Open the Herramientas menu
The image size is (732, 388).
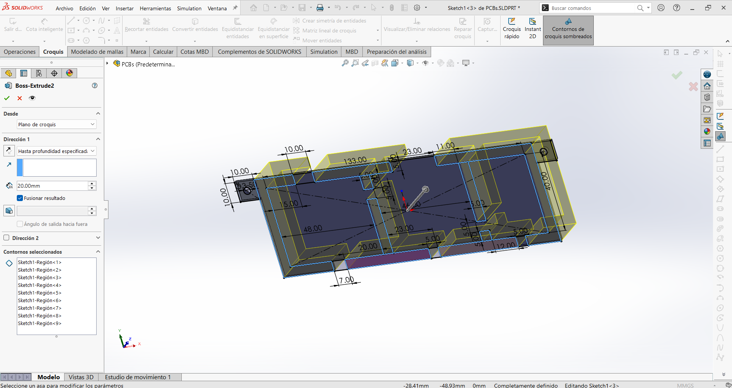[155, 8]
